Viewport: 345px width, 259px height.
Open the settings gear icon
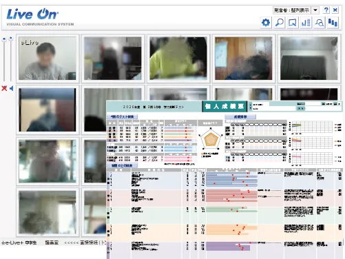pos(266,23)
